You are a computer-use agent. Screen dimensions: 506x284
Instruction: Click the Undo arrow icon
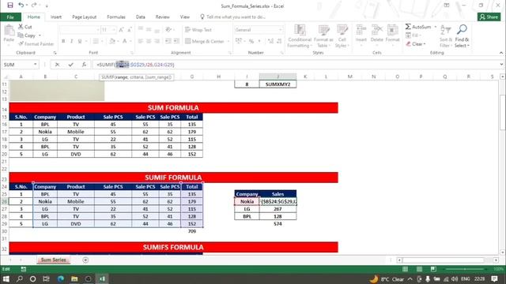(21, 6)
